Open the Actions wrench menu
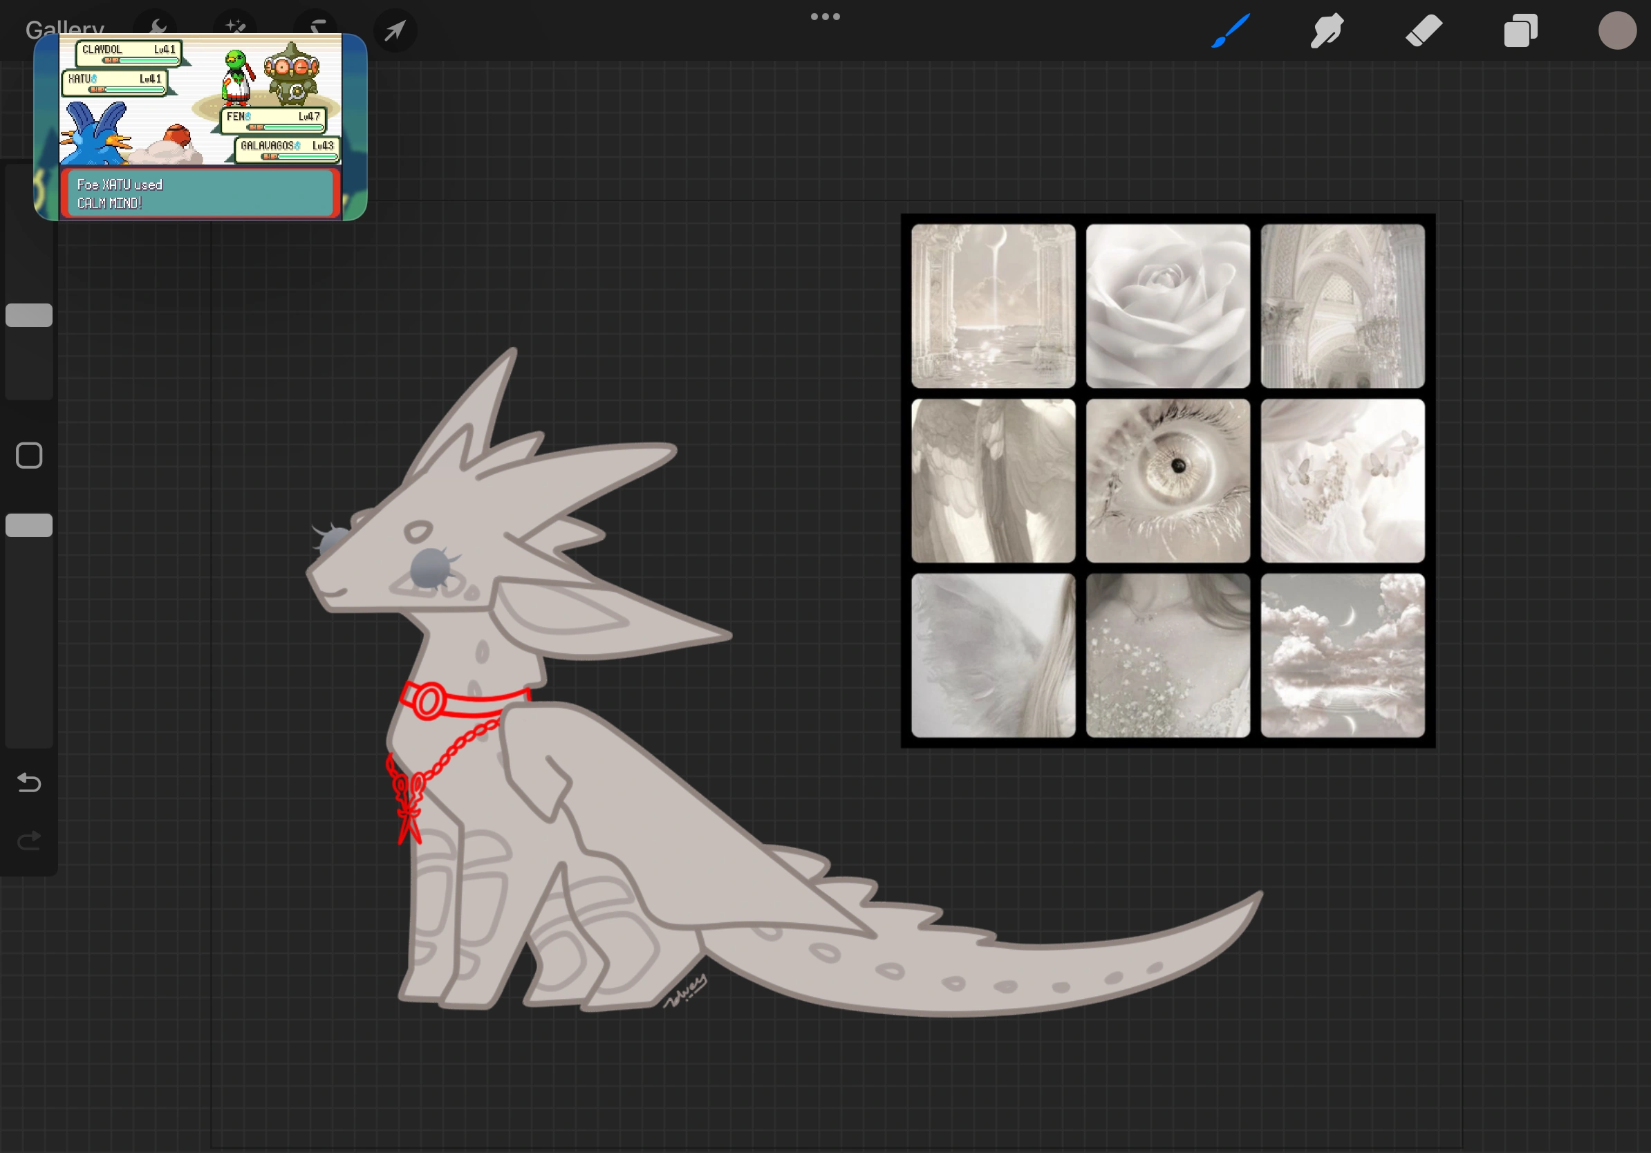 pos(158,23)
